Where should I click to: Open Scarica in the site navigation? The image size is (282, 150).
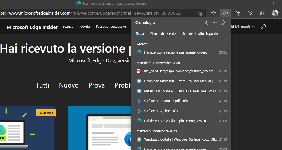pyautogui.click(x=68, y=26)
